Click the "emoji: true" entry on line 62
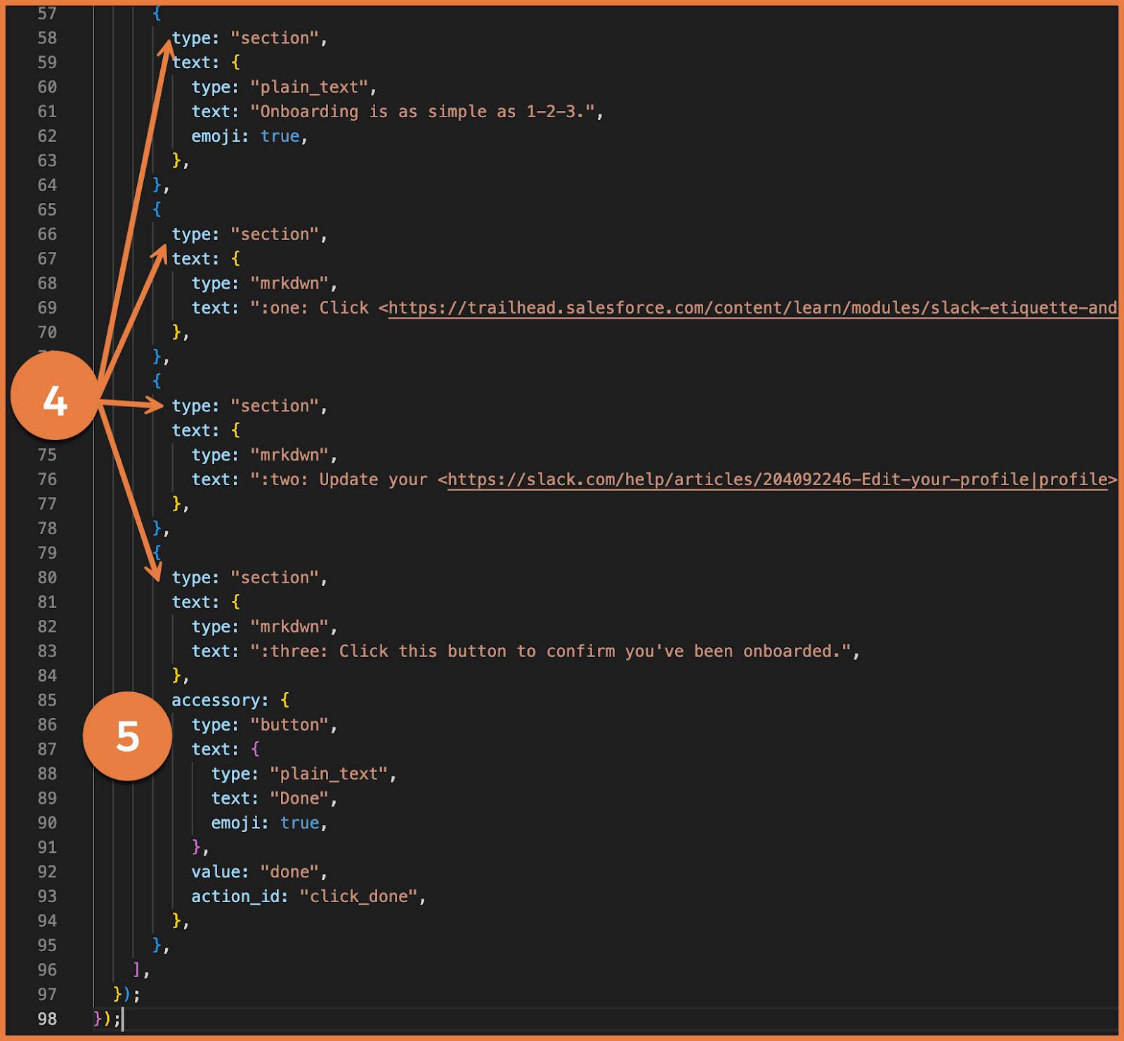1124x1041 pixels. pyautogui.click(x=249, y=136)
